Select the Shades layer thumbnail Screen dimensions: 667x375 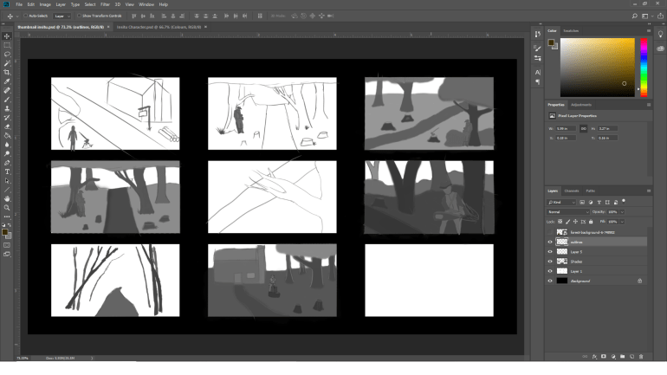pyautogui.click(x=562, y=262)
